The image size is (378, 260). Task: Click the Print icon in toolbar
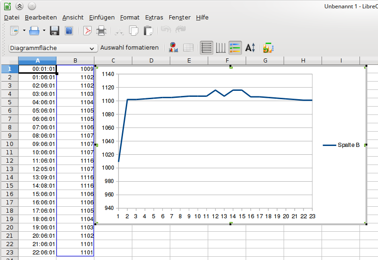coord(101,31)
